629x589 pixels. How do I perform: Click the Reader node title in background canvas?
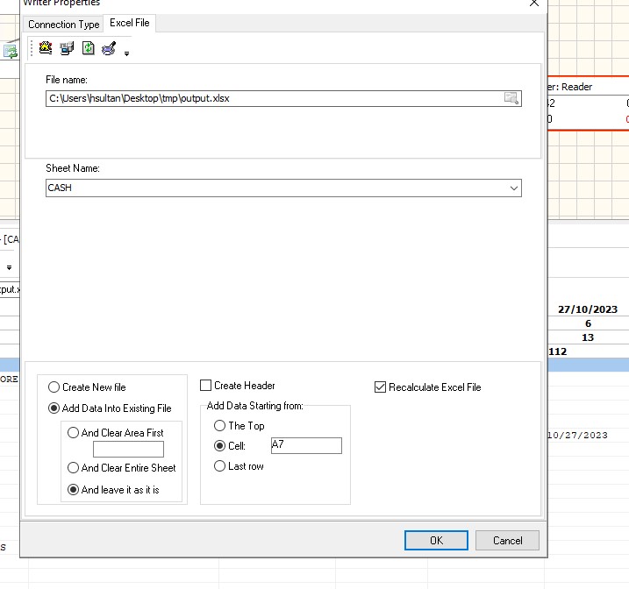click(x=570, y=87)
